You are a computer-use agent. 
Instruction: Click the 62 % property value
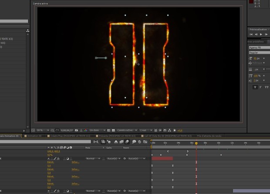tap(50, 155)
